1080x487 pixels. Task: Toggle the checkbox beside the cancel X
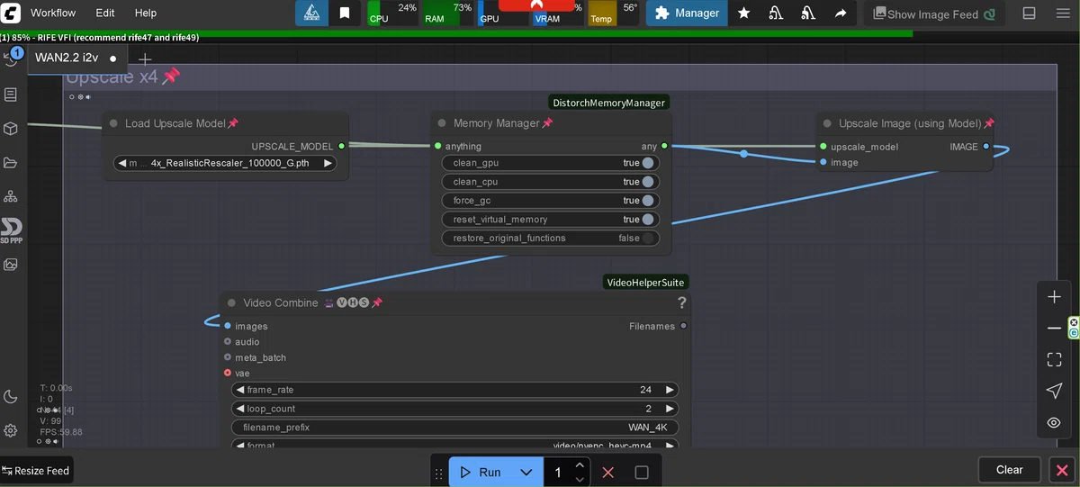click(x=642, y=473)
